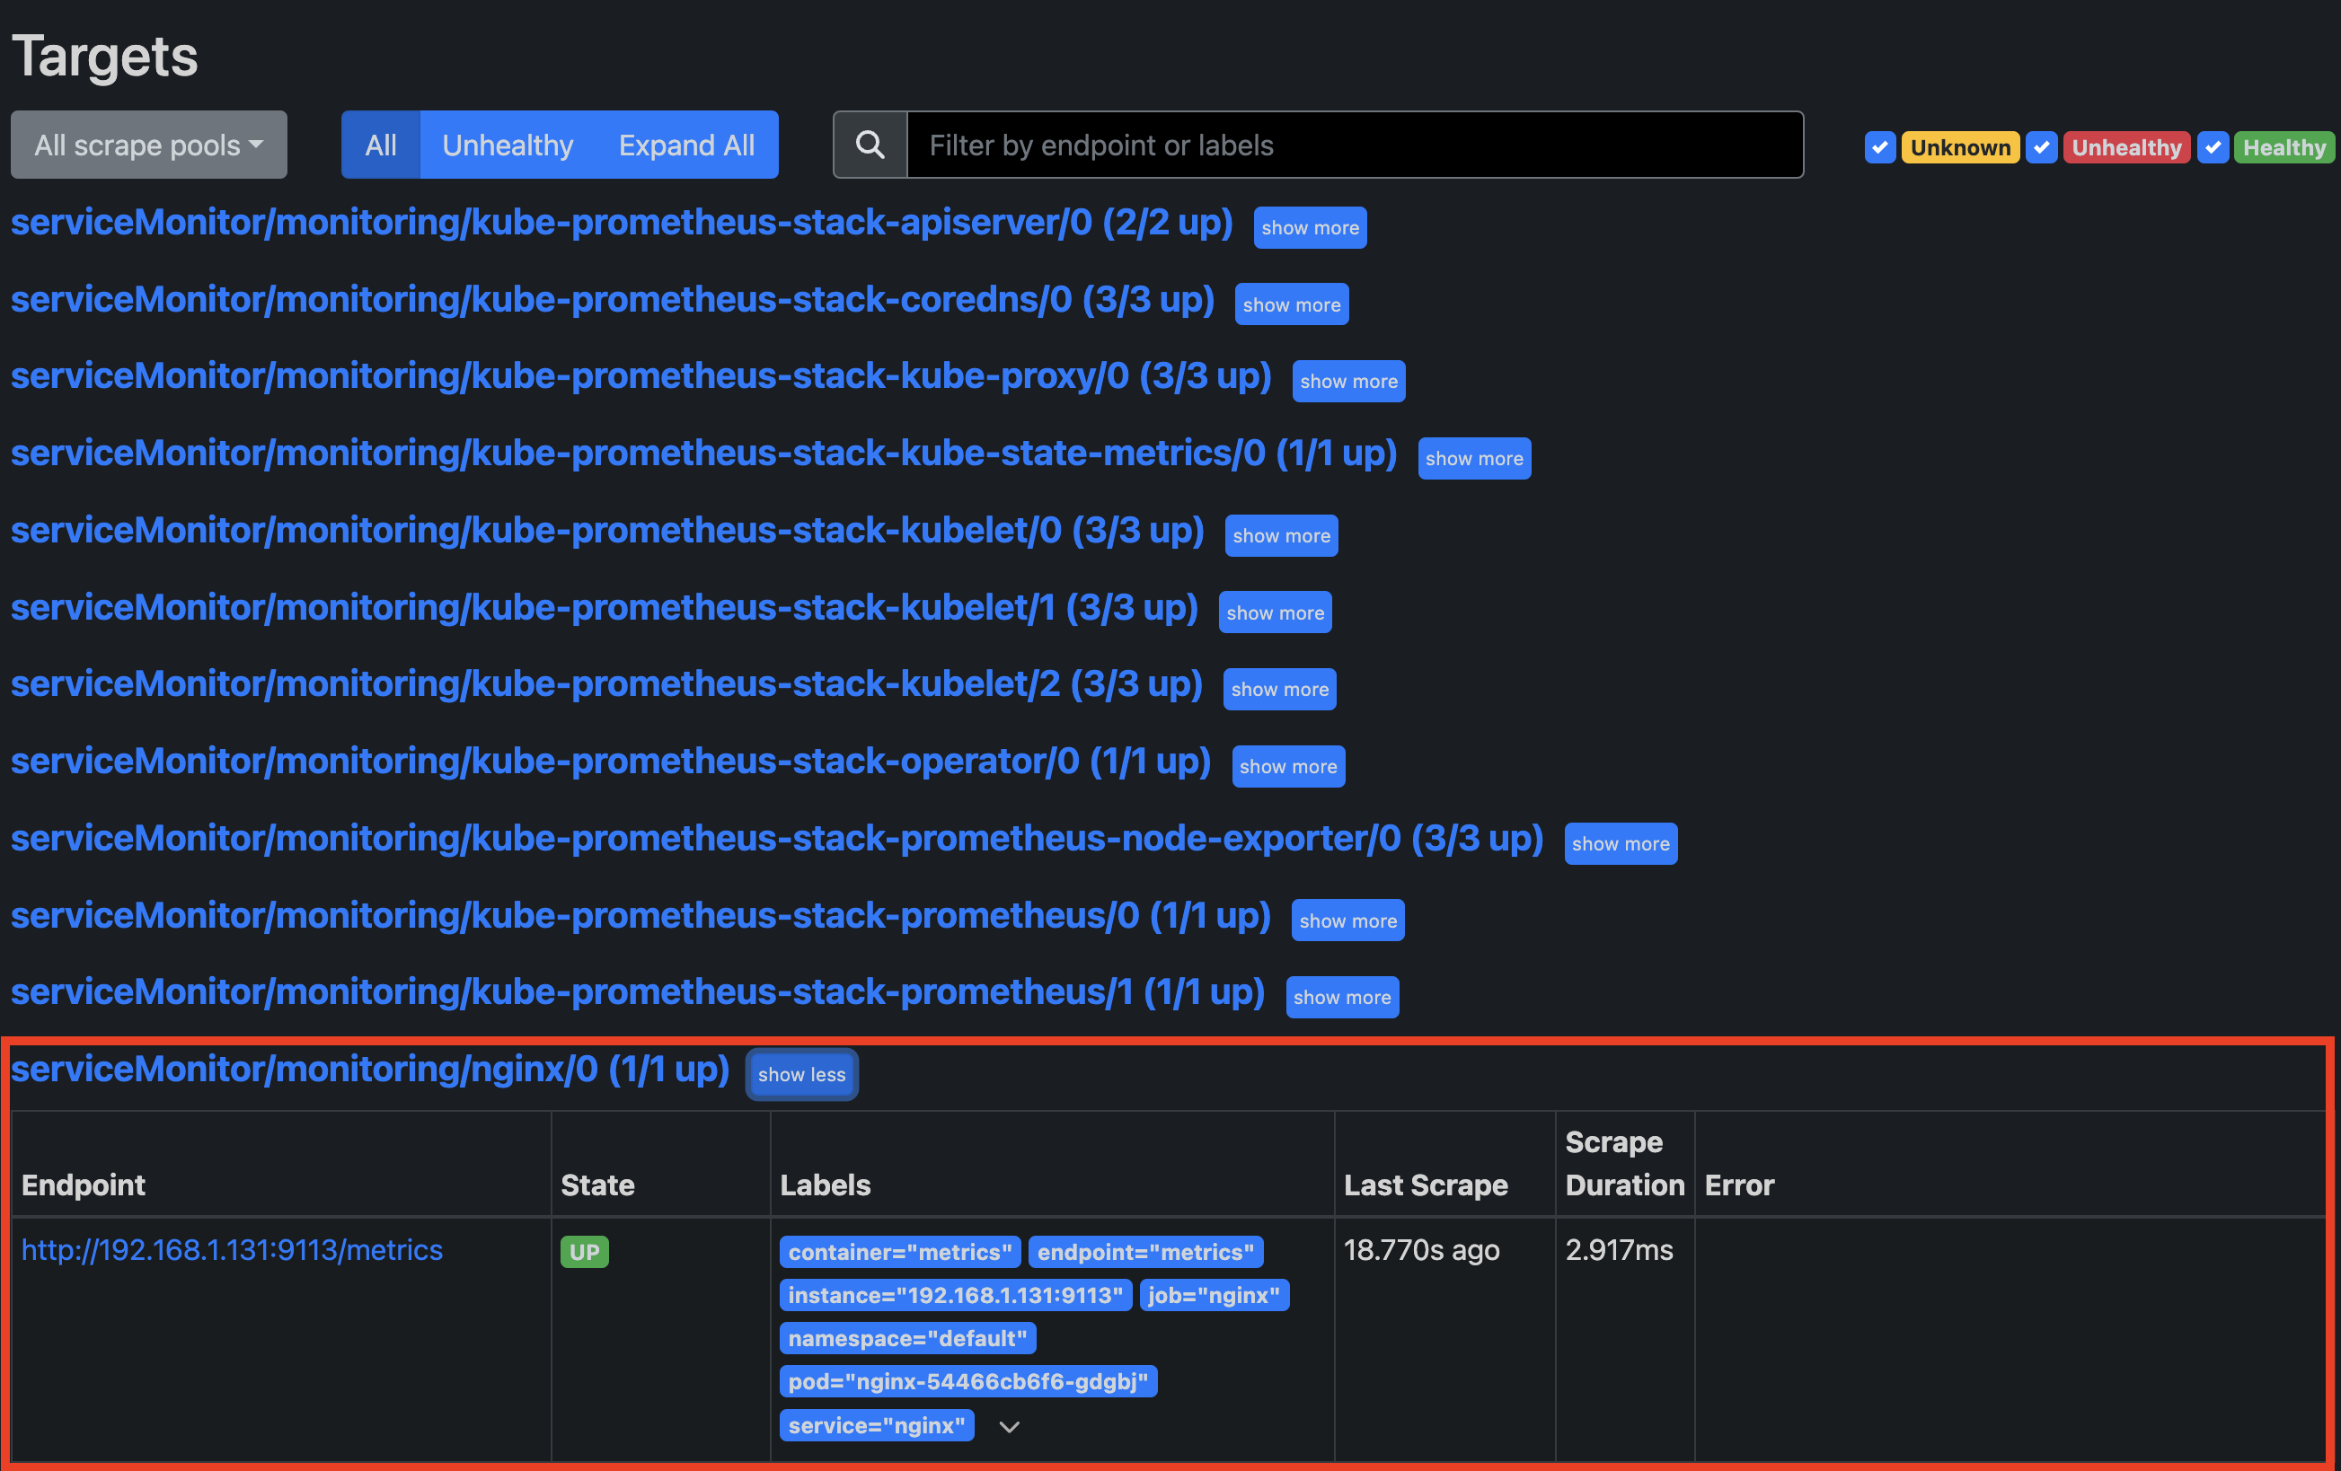Toggle the Unhealthy state checkbox

click(2041, 147)
